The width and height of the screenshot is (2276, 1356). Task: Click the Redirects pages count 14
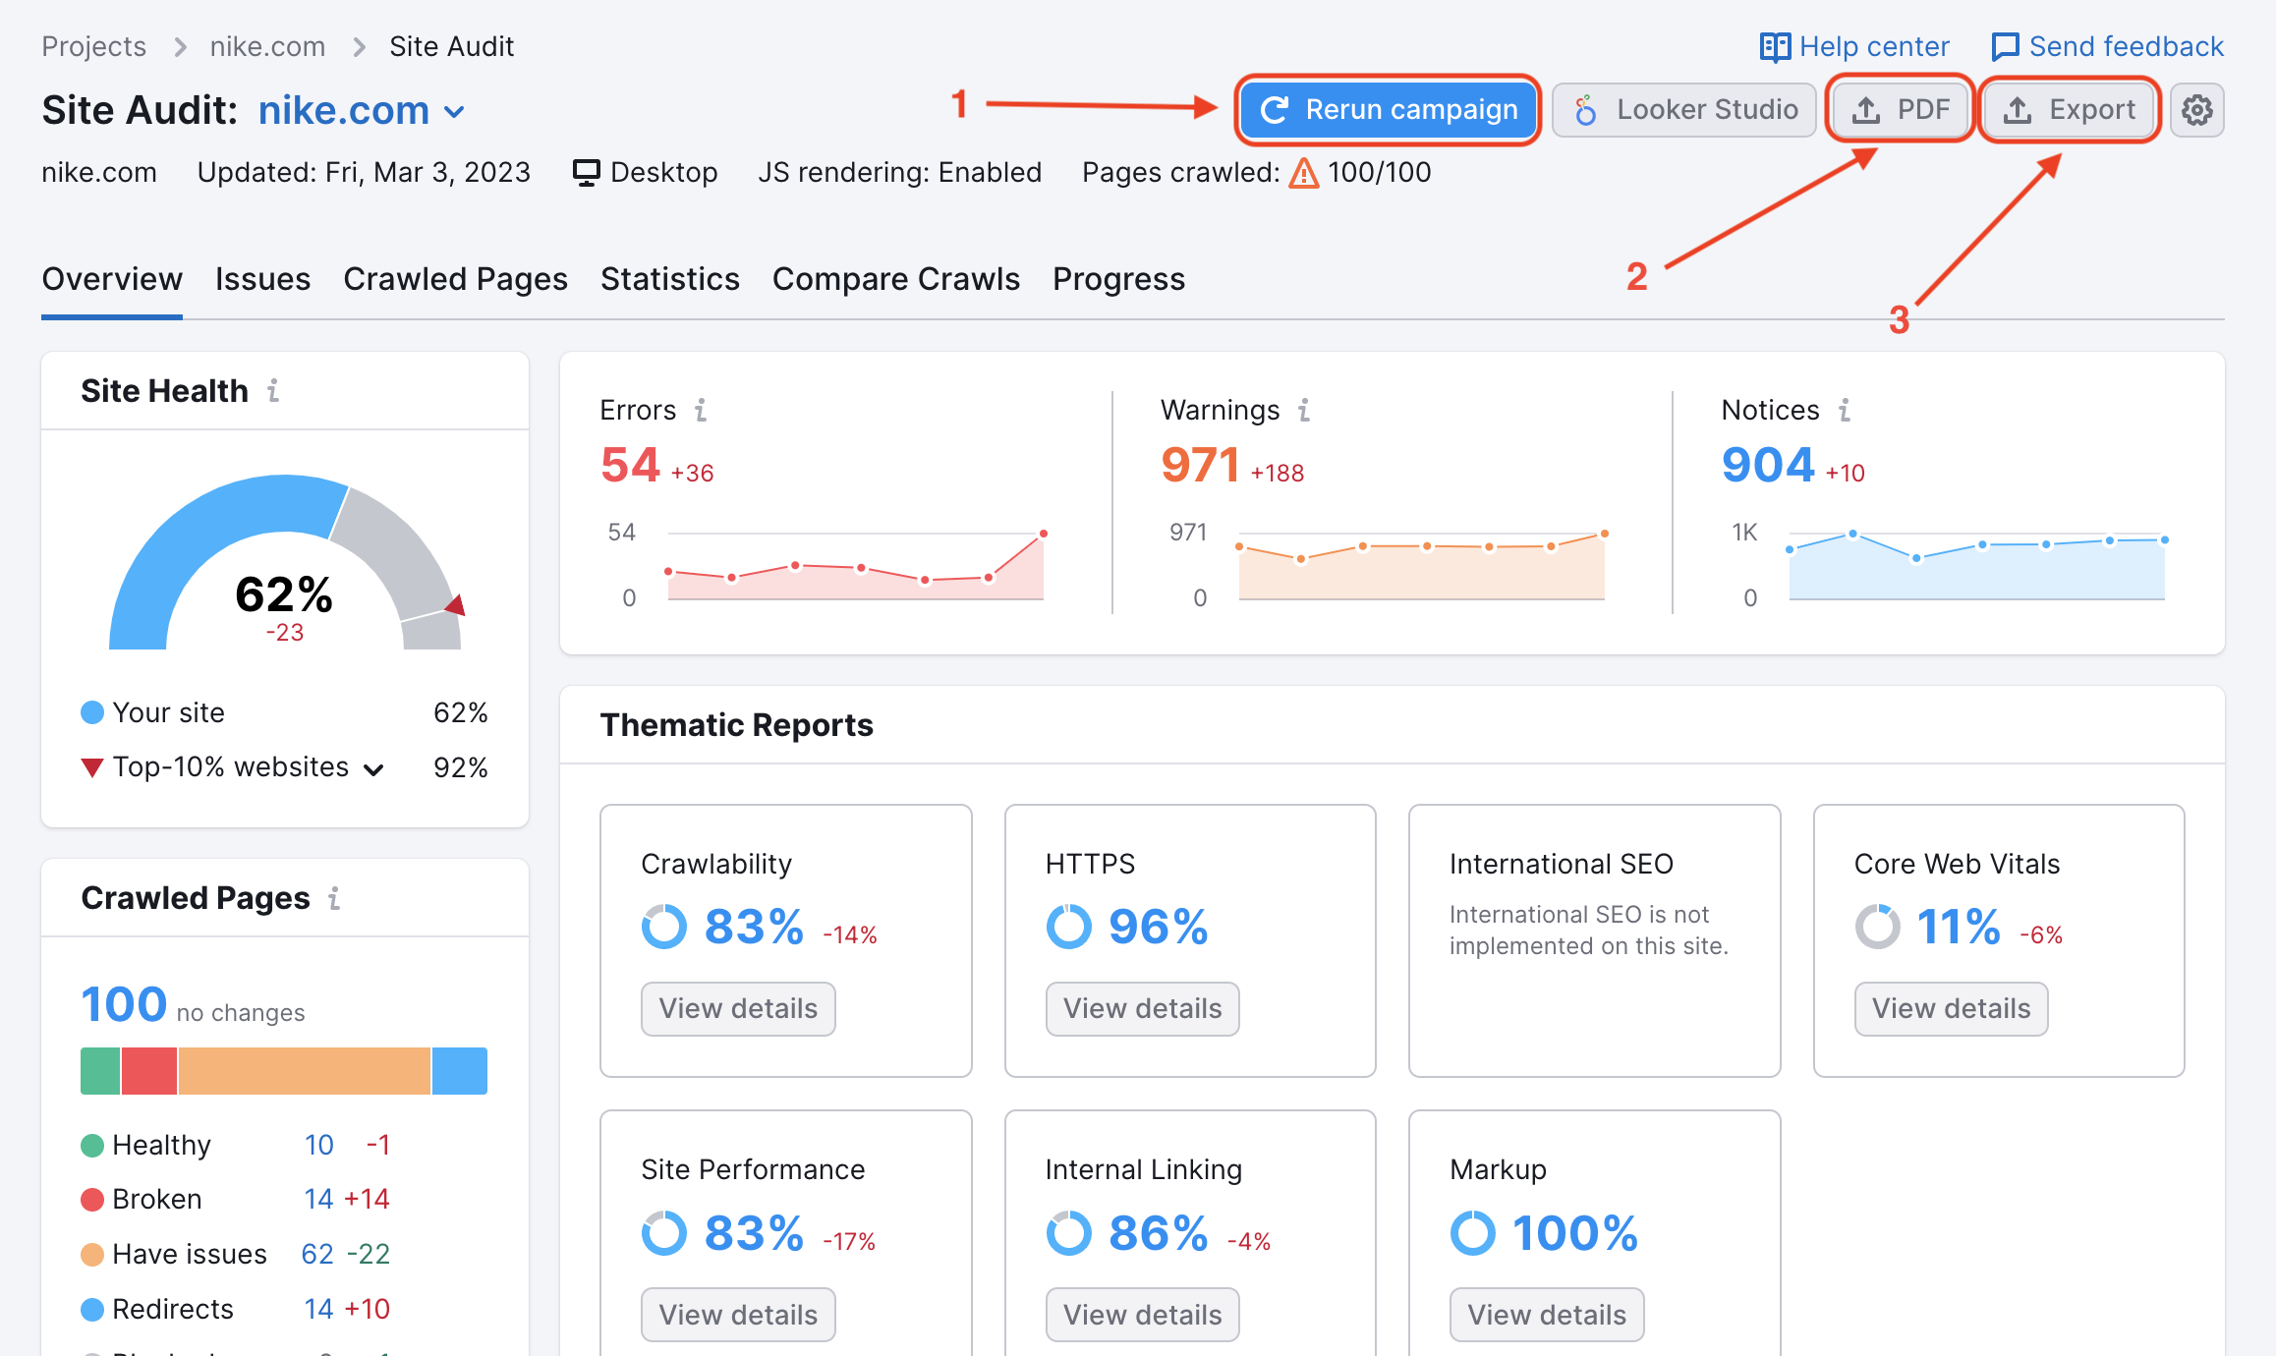point(318,1309)
